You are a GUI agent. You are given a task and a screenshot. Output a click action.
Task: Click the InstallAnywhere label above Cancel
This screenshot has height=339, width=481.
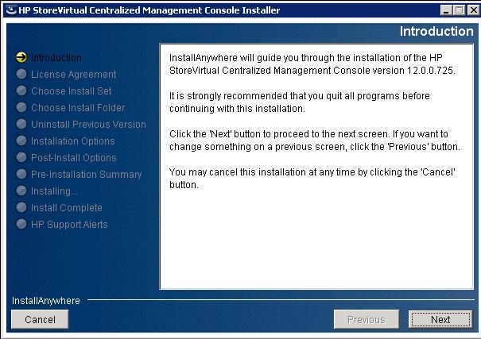tap(46, 301)
